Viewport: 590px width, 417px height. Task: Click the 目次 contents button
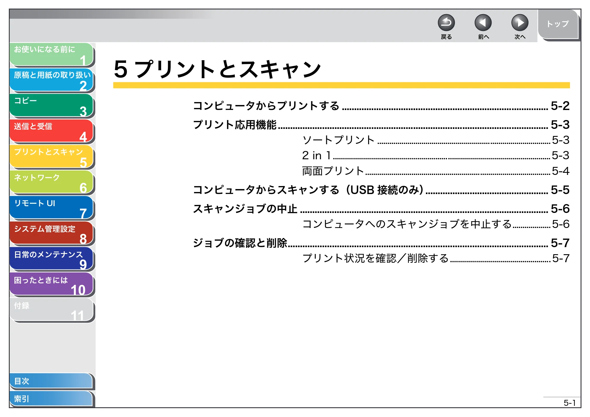click(x=51, y=381)
